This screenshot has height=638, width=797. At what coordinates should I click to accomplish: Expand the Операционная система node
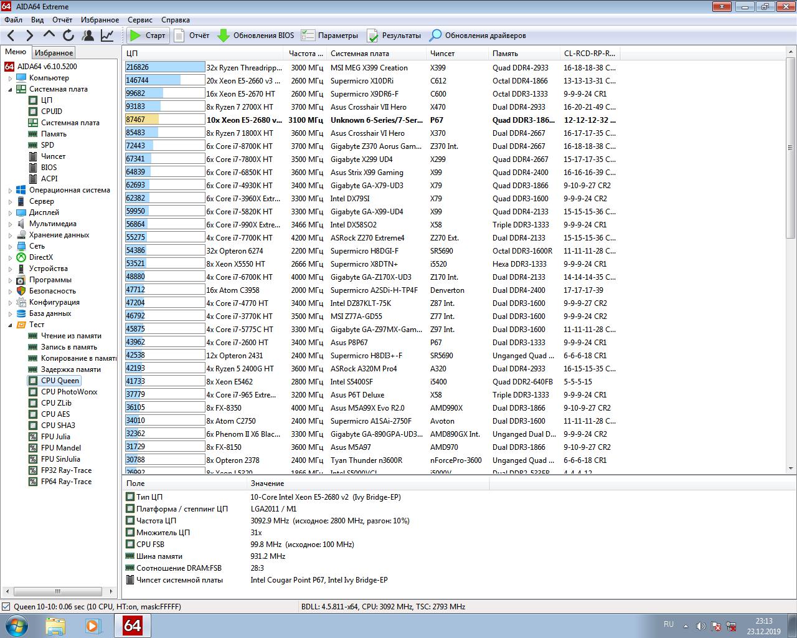pos(10,190)
